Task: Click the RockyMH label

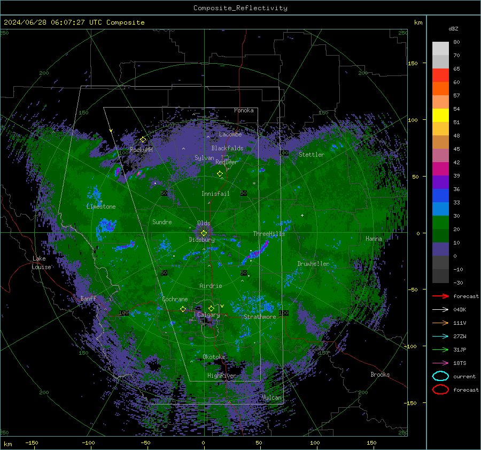Action: (141, 150)
